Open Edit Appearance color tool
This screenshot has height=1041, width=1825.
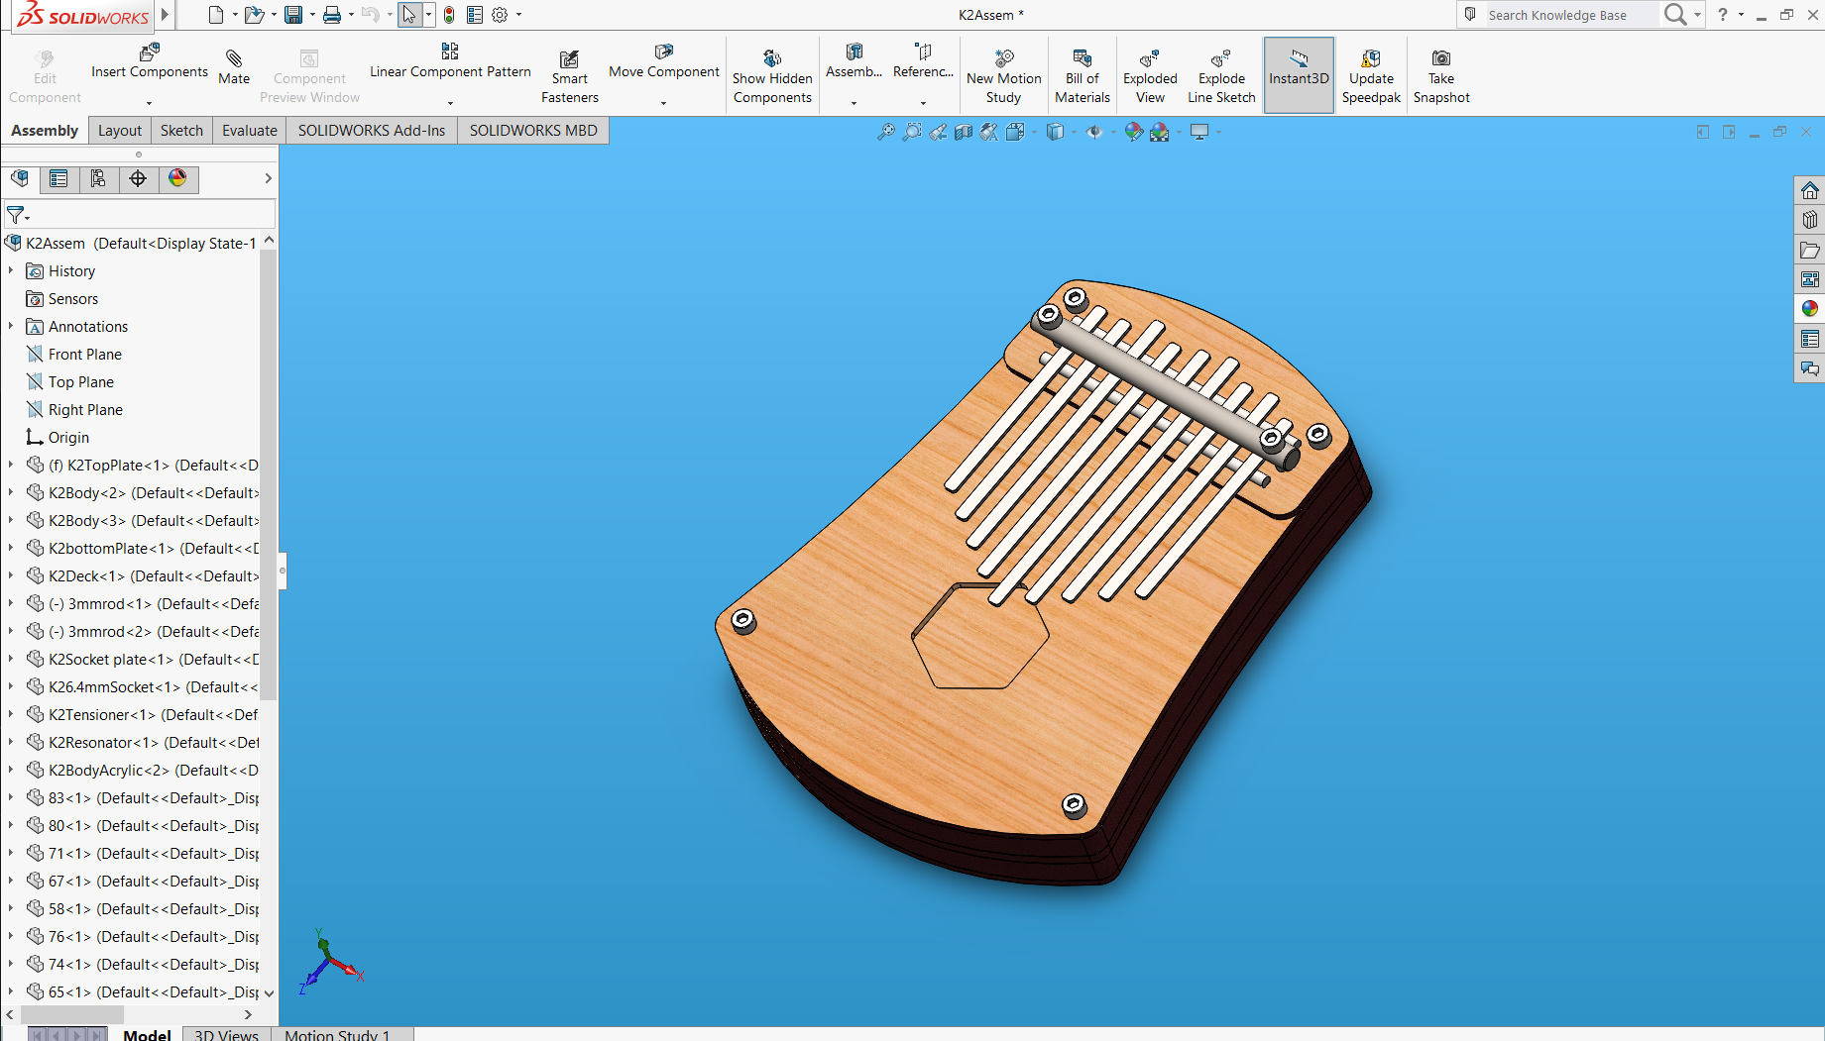1134,132
